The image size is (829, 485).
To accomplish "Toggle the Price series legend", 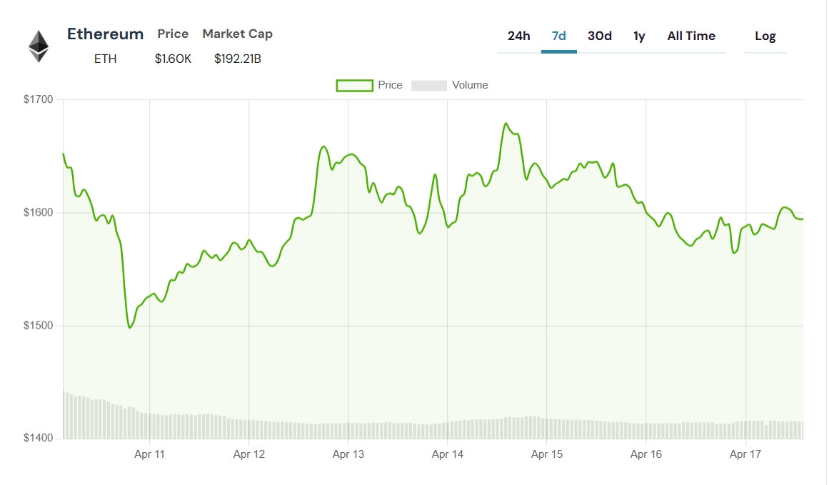I will [x=369, y=85].
